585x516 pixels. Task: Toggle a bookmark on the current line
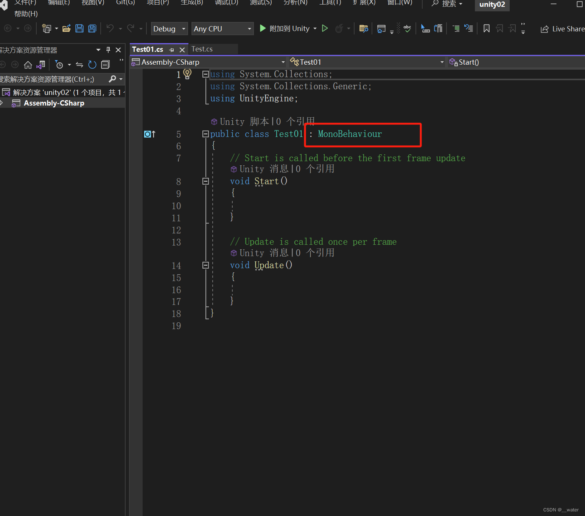(x=486, y=28)
